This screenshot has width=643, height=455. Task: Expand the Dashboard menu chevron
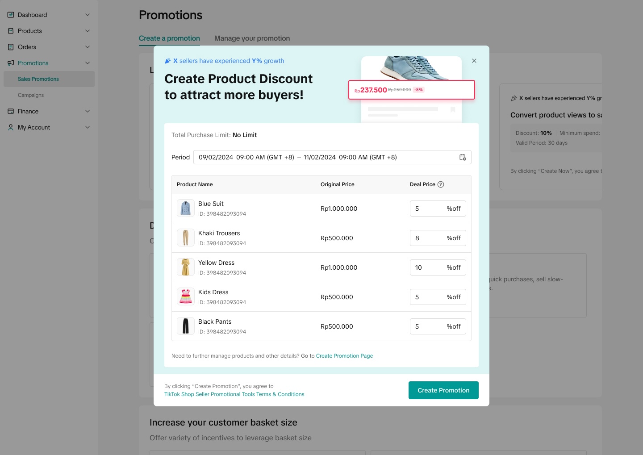[x=88, y=15]
